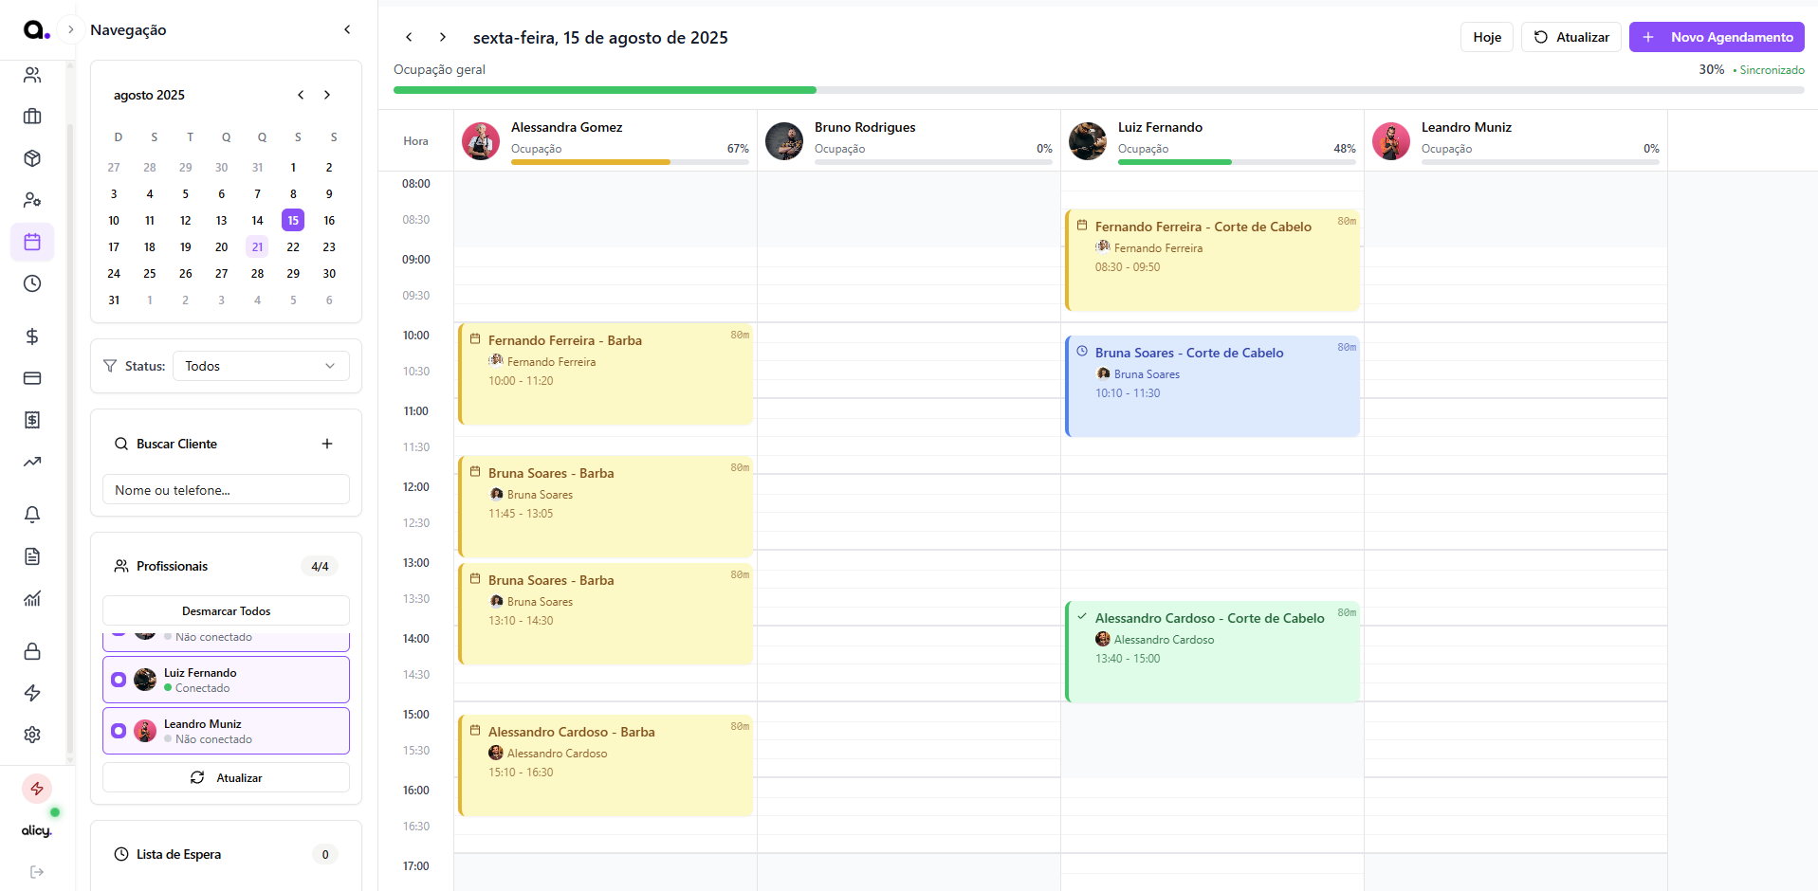This screenshot has height=891, width=1818.
Task: Open the credit card payments icon
Action: [32, 378]
